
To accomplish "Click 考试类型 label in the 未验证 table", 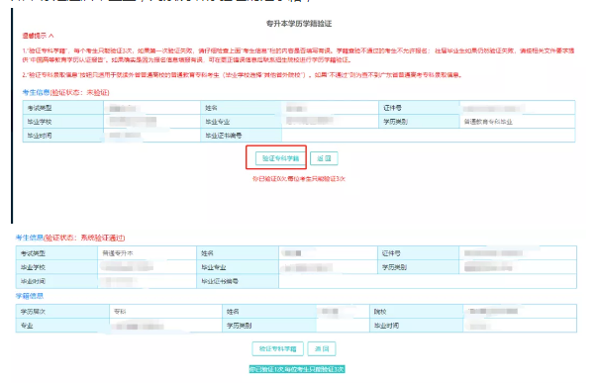I will pyautogui.click(x=40, y=108).
